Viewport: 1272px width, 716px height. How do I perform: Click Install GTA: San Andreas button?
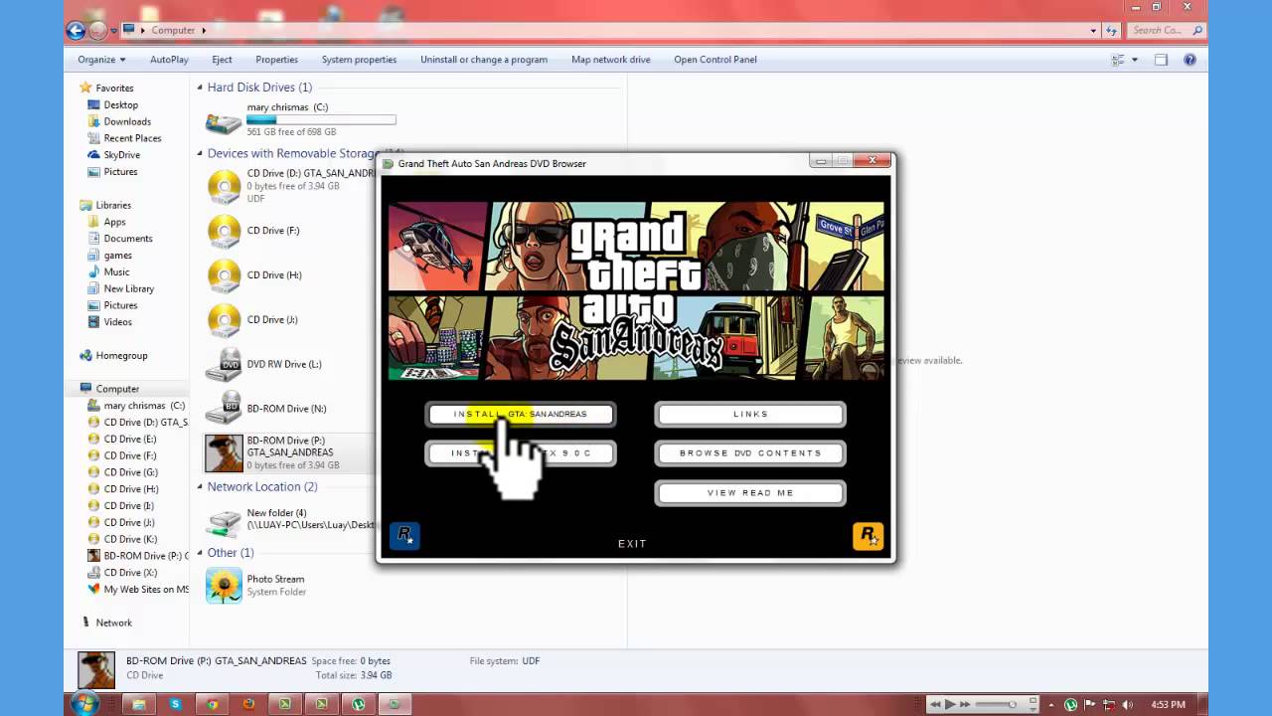[521, 414]
